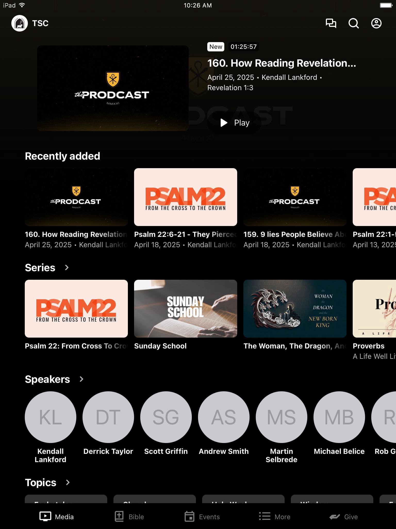Open the Sunday School series thumbnail

click(x=186, y=309)
